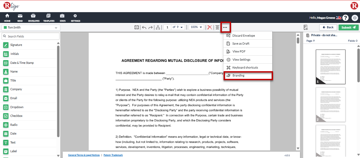Undo the last action

[144, 27]
